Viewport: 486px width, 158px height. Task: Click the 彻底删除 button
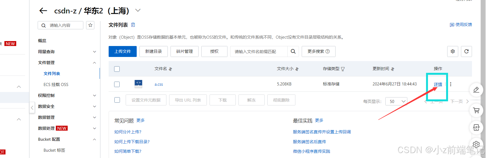point(281,100)
